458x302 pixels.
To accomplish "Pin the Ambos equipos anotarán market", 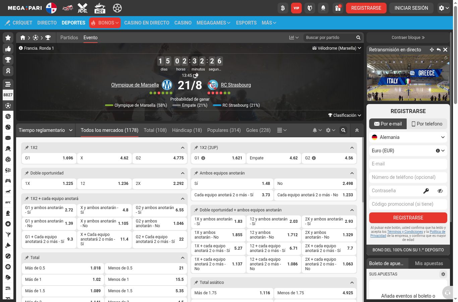I will 196,173.
